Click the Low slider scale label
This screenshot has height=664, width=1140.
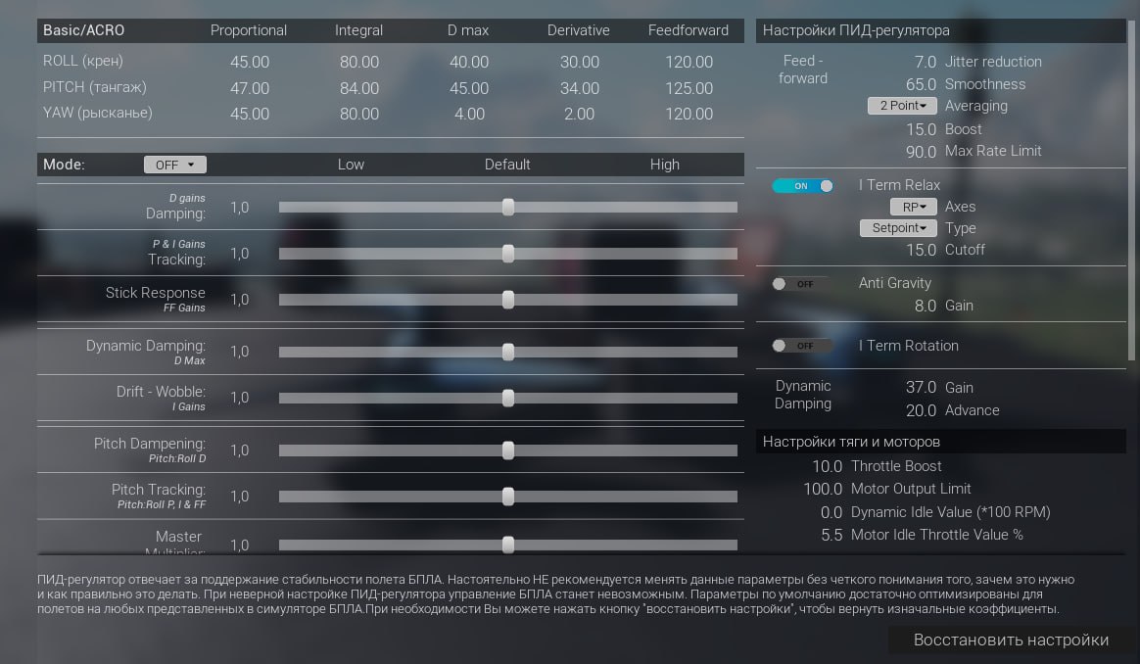click(x=351, y=165)
